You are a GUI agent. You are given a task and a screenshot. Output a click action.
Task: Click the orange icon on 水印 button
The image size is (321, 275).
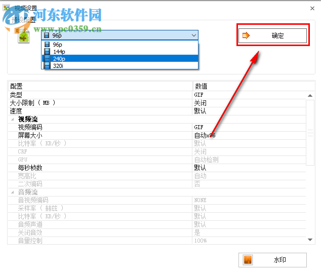click(248, 260)
